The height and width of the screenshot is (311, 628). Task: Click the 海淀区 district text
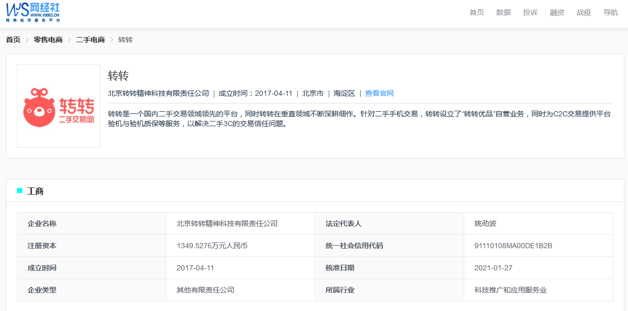344,93
